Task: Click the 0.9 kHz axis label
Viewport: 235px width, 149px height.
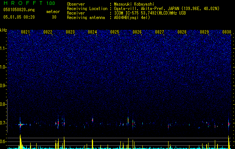Action: tap(3, 86)
